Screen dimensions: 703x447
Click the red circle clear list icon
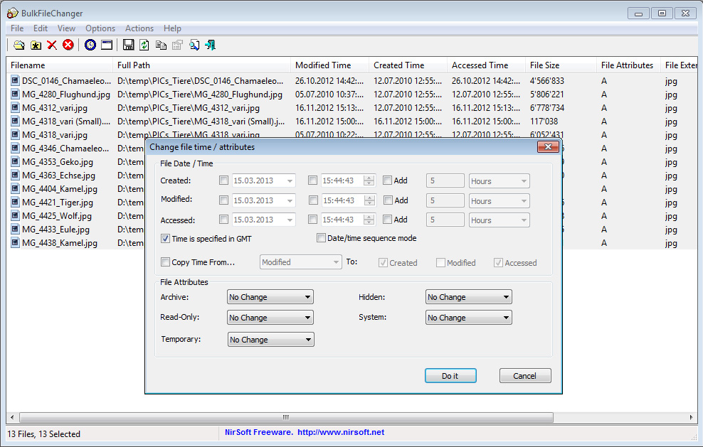68,45
